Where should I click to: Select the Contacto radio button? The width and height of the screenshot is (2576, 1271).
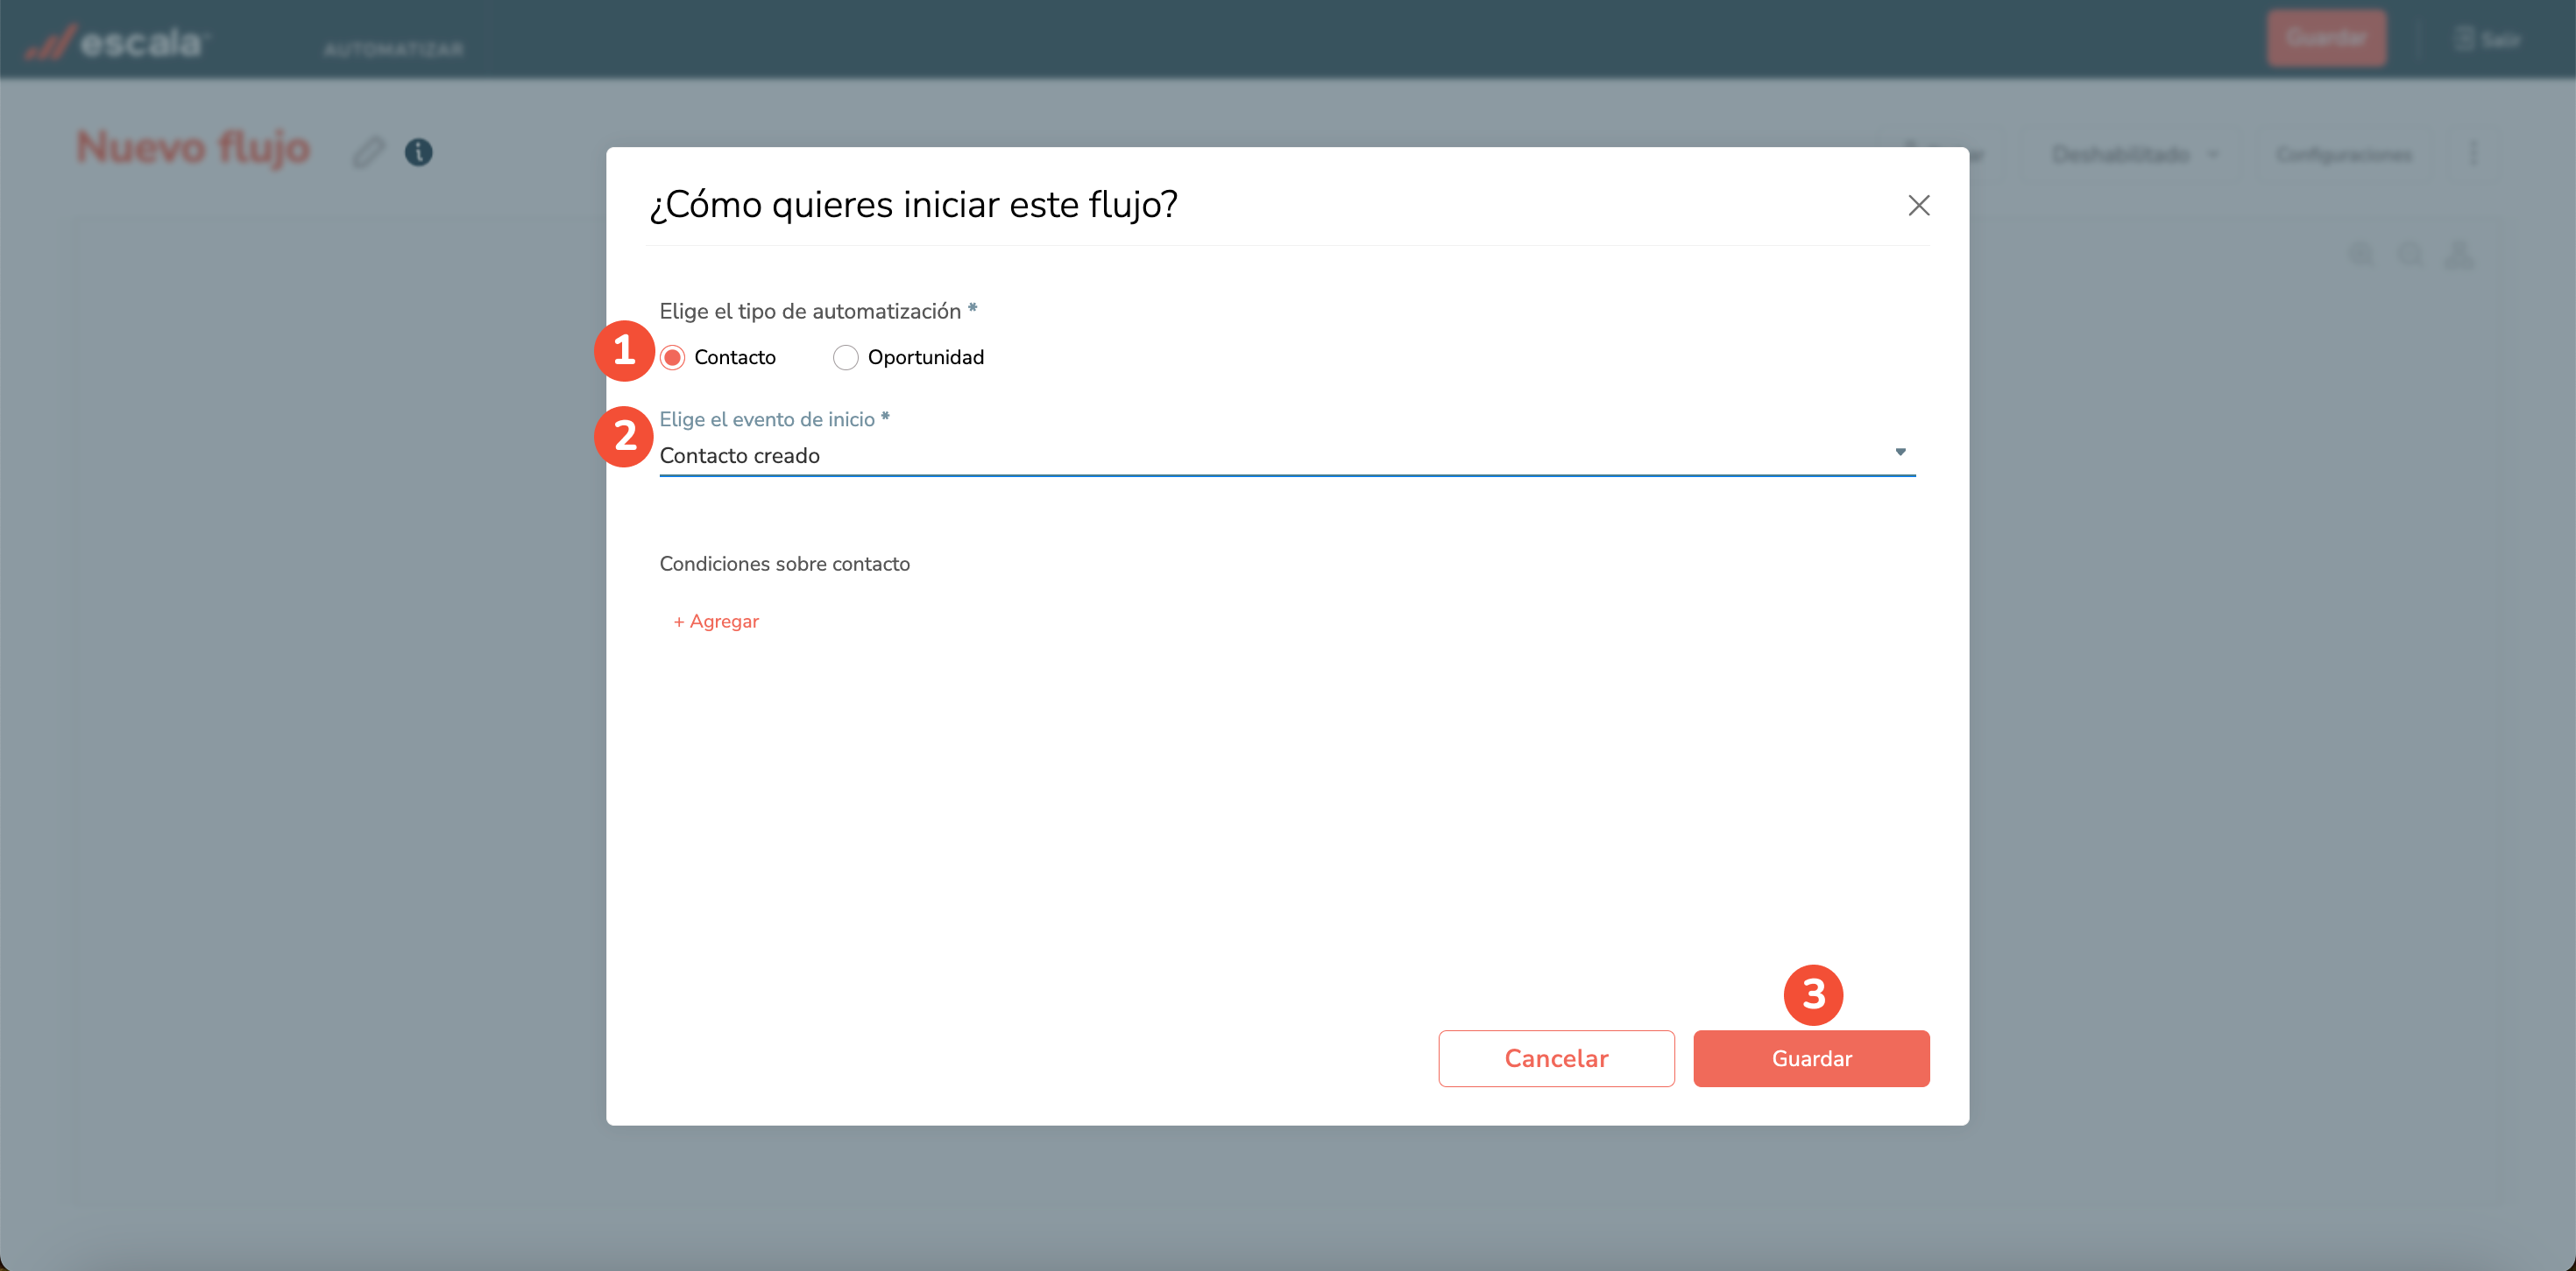673,358
